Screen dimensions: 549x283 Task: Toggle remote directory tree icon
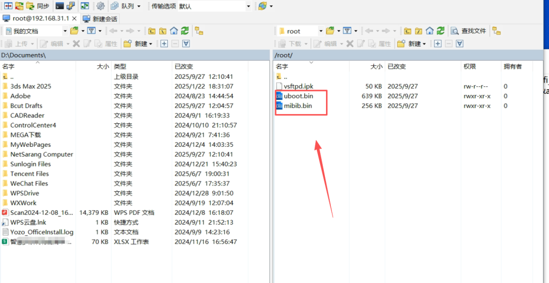[x=496, y=31]
